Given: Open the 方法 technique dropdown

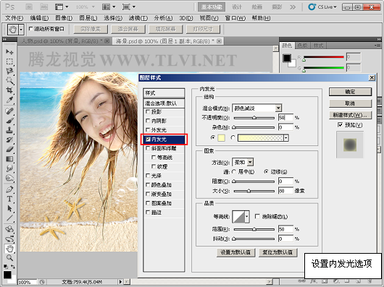Looking at the screenshot, I should coord(243,162).
